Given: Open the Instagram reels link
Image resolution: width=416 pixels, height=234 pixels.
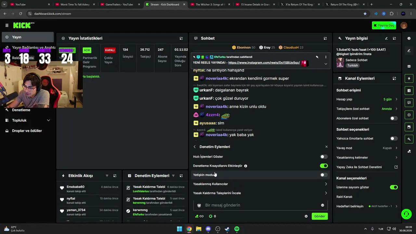Looking at the screenshot, I should tap(264, 63).
